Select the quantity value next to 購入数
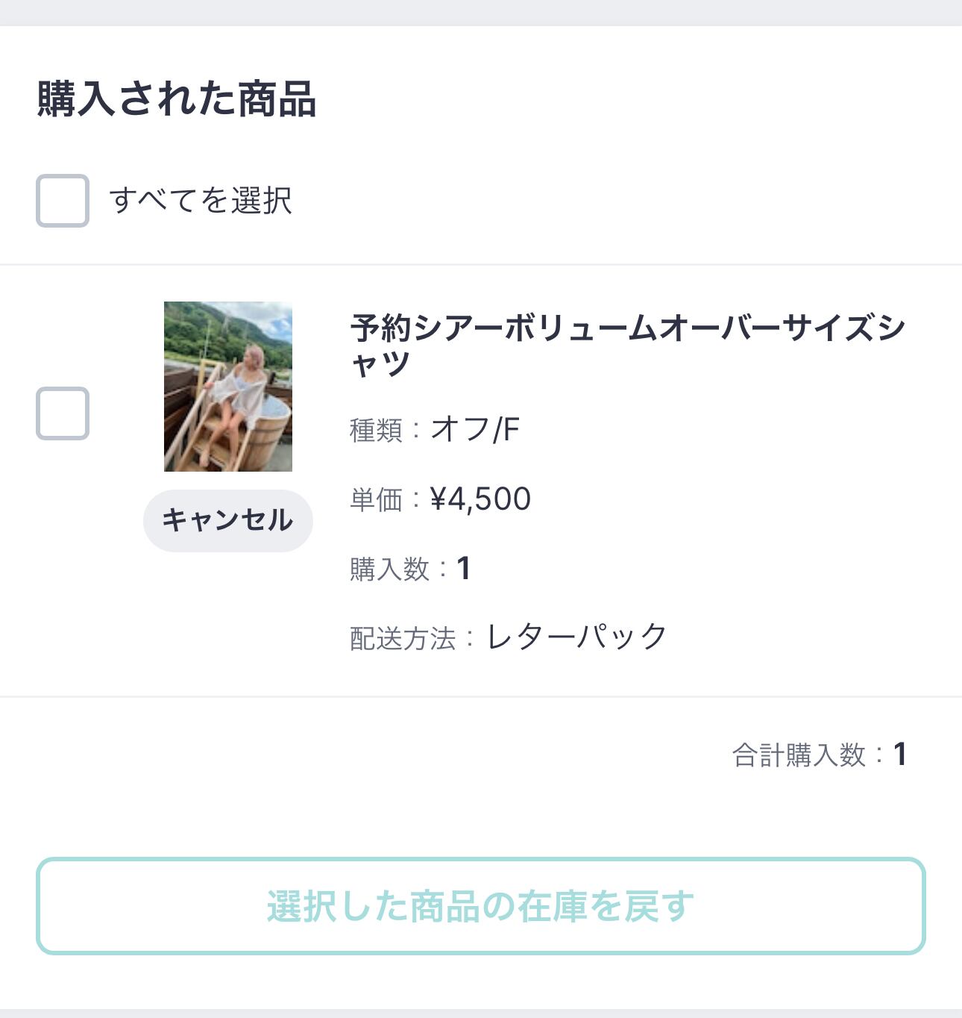Image resolution: width=962 pixels, height=1018 pixels. click(x=463, y=569)
